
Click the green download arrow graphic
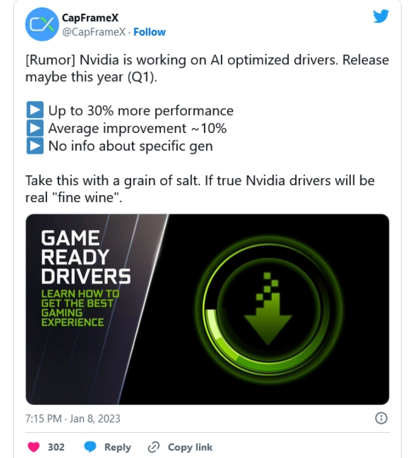click(268, 309)
